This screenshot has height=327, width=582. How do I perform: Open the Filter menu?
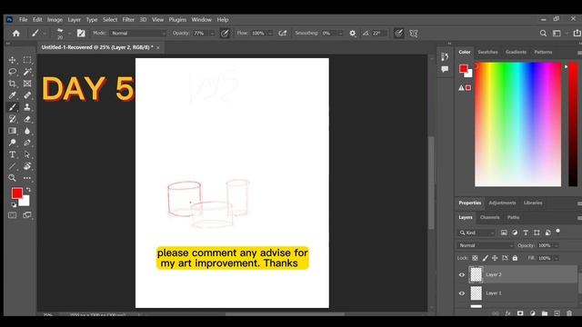tap(128, 20)
